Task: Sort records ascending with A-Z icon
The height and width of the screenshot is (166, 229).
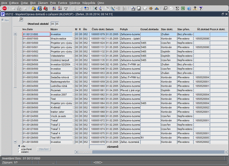Action: click(x=54, y=9)
